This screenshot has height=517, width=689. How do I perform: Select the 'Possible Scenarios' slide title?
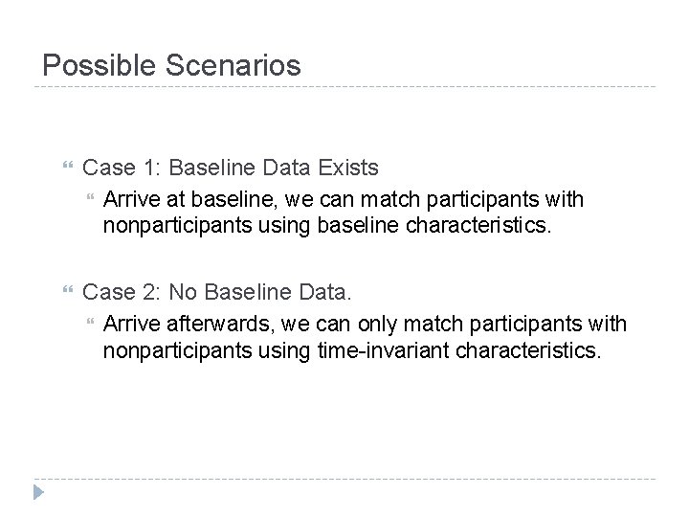pyautogui.click(x=171, y=66)
